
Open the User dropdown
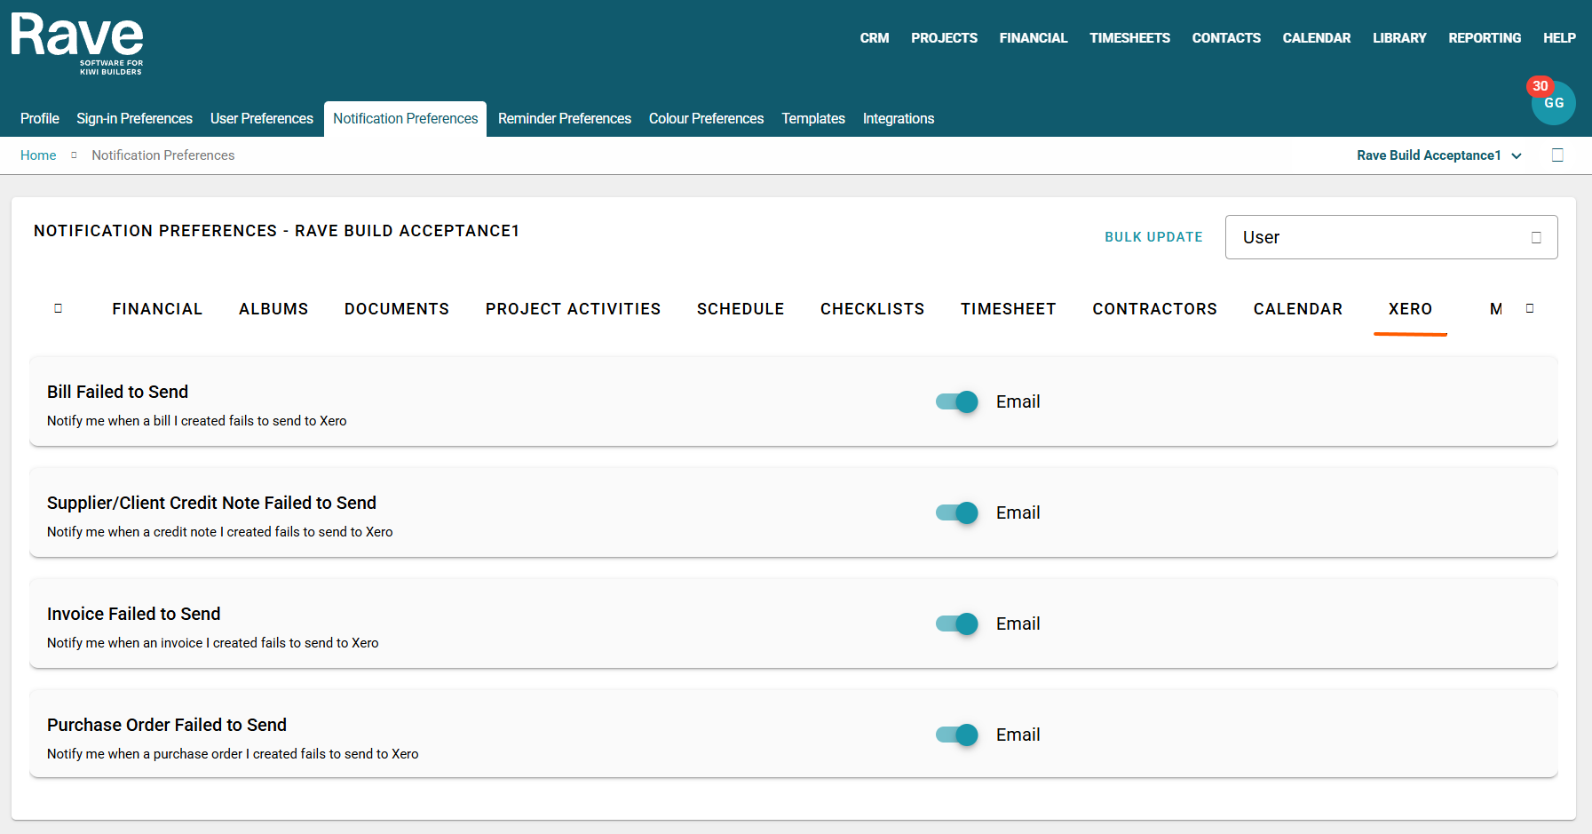[1390, 237]
